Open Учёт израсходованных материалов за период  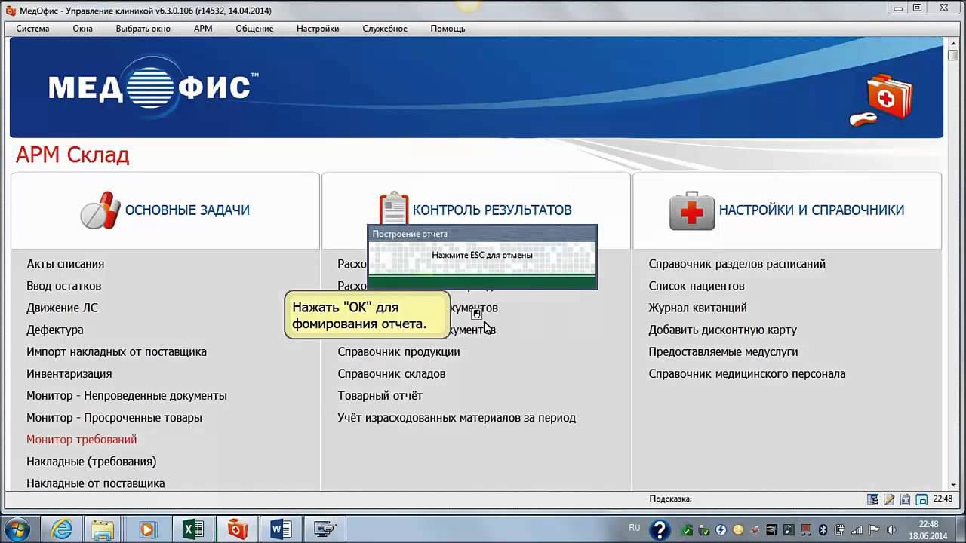pyautogui.click(x=457, y=417)
